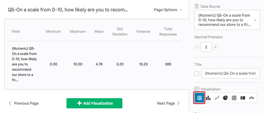Select the data table visualization icon
Screen dimensions: 264x113
click(x=234, y=98)
